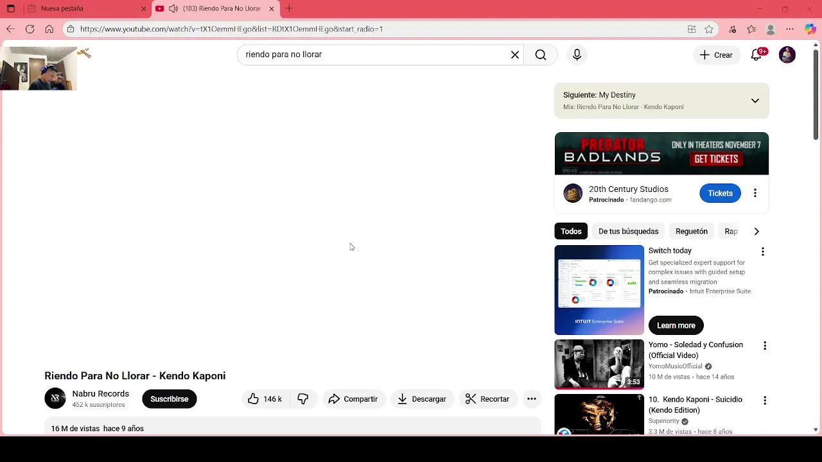Open options for Switch today ad
The width and height of the screenshot is (822, 462).
(763, 252)
